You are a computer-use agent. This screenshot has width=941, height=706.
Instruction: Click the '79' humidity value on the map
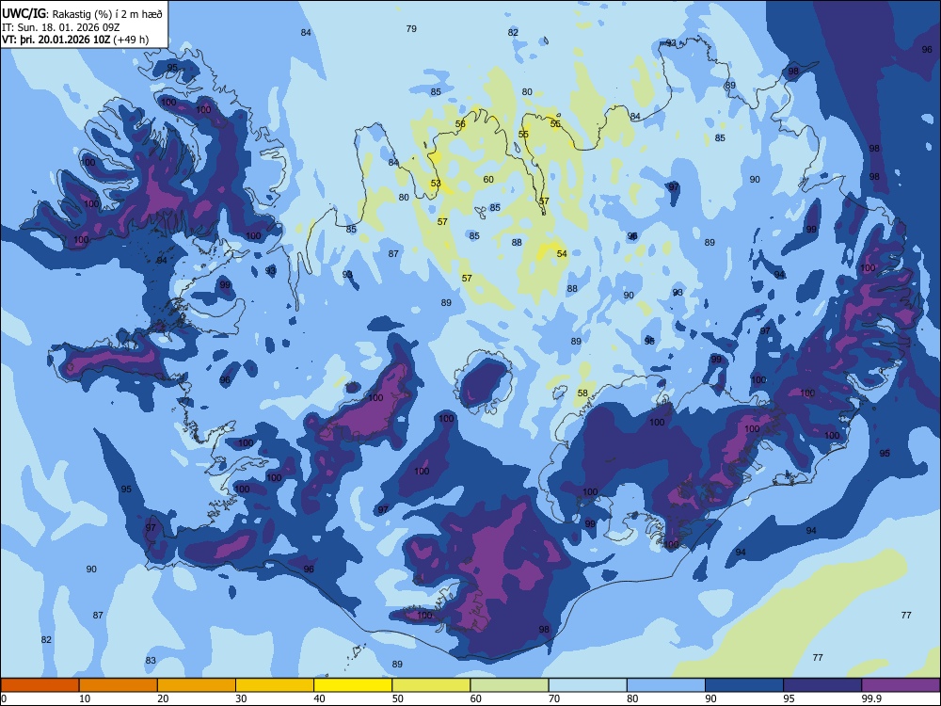[411, 28]
